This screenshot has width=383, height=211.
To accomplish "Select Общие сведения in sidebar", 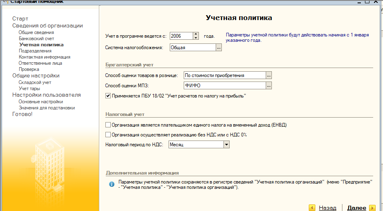I will (x=36, y=32).
